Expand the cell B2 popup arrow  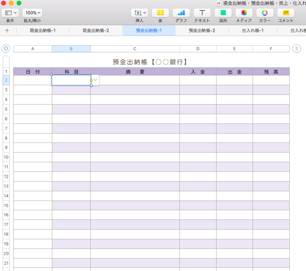point(95,80)
